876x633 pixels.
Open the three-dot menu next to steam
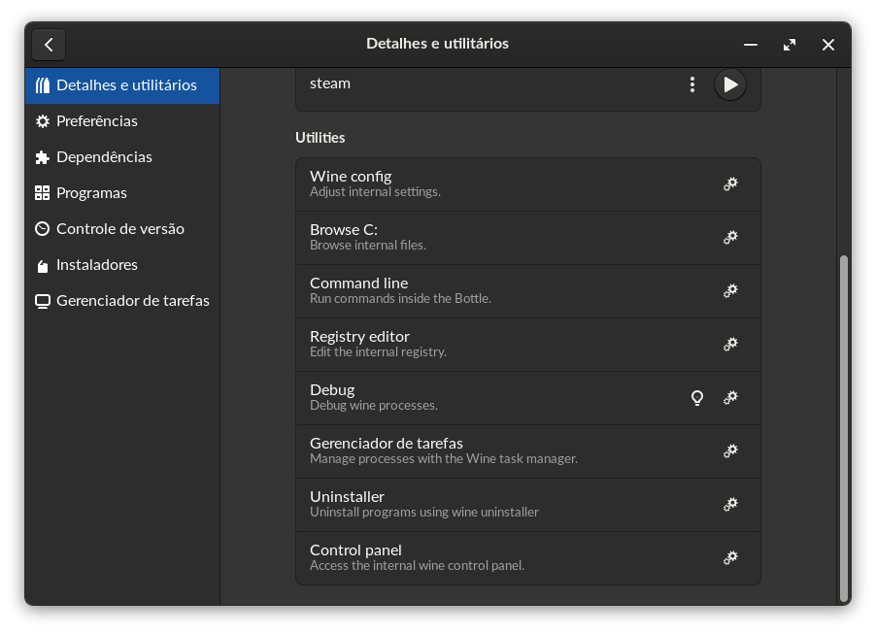(692, 84)
